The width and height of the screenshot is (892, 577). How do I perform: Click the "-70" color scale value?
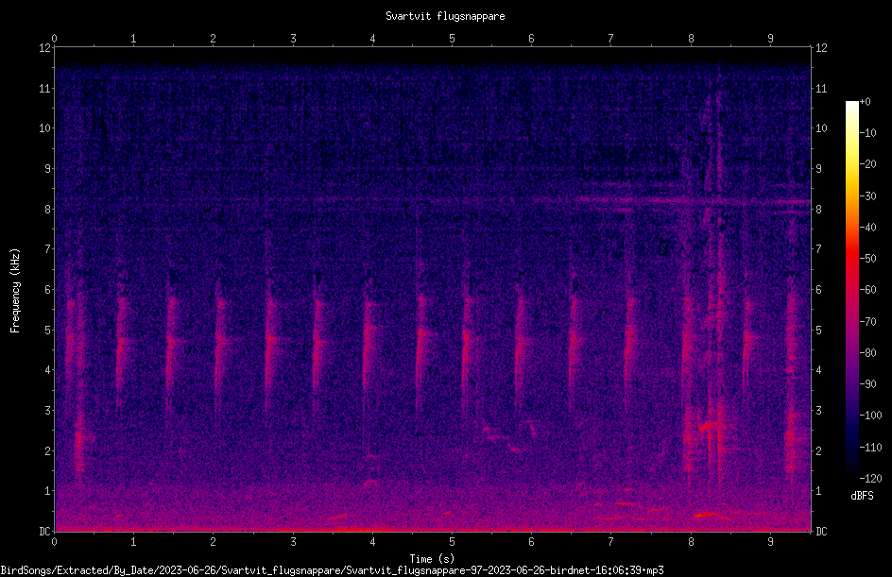click(x=867, y=322)
